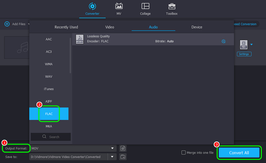Click the gear icon for Lossless Quality
This screenshot has width=266, height=163.
tap(223, 41)
